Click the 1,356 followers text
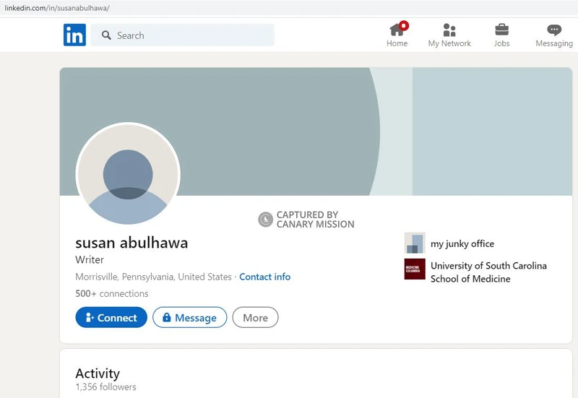 (x=105, y=387)
